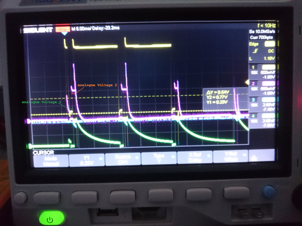Open the cursor Source CH1 selector

pyautogui.click(x=122, y=159)
